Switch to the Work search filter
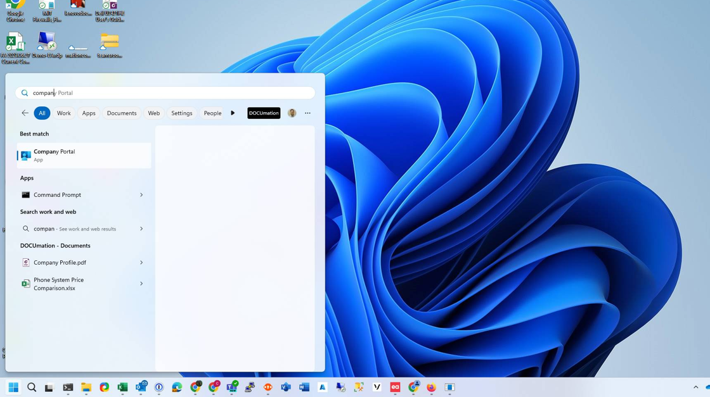 coord(64,113)
